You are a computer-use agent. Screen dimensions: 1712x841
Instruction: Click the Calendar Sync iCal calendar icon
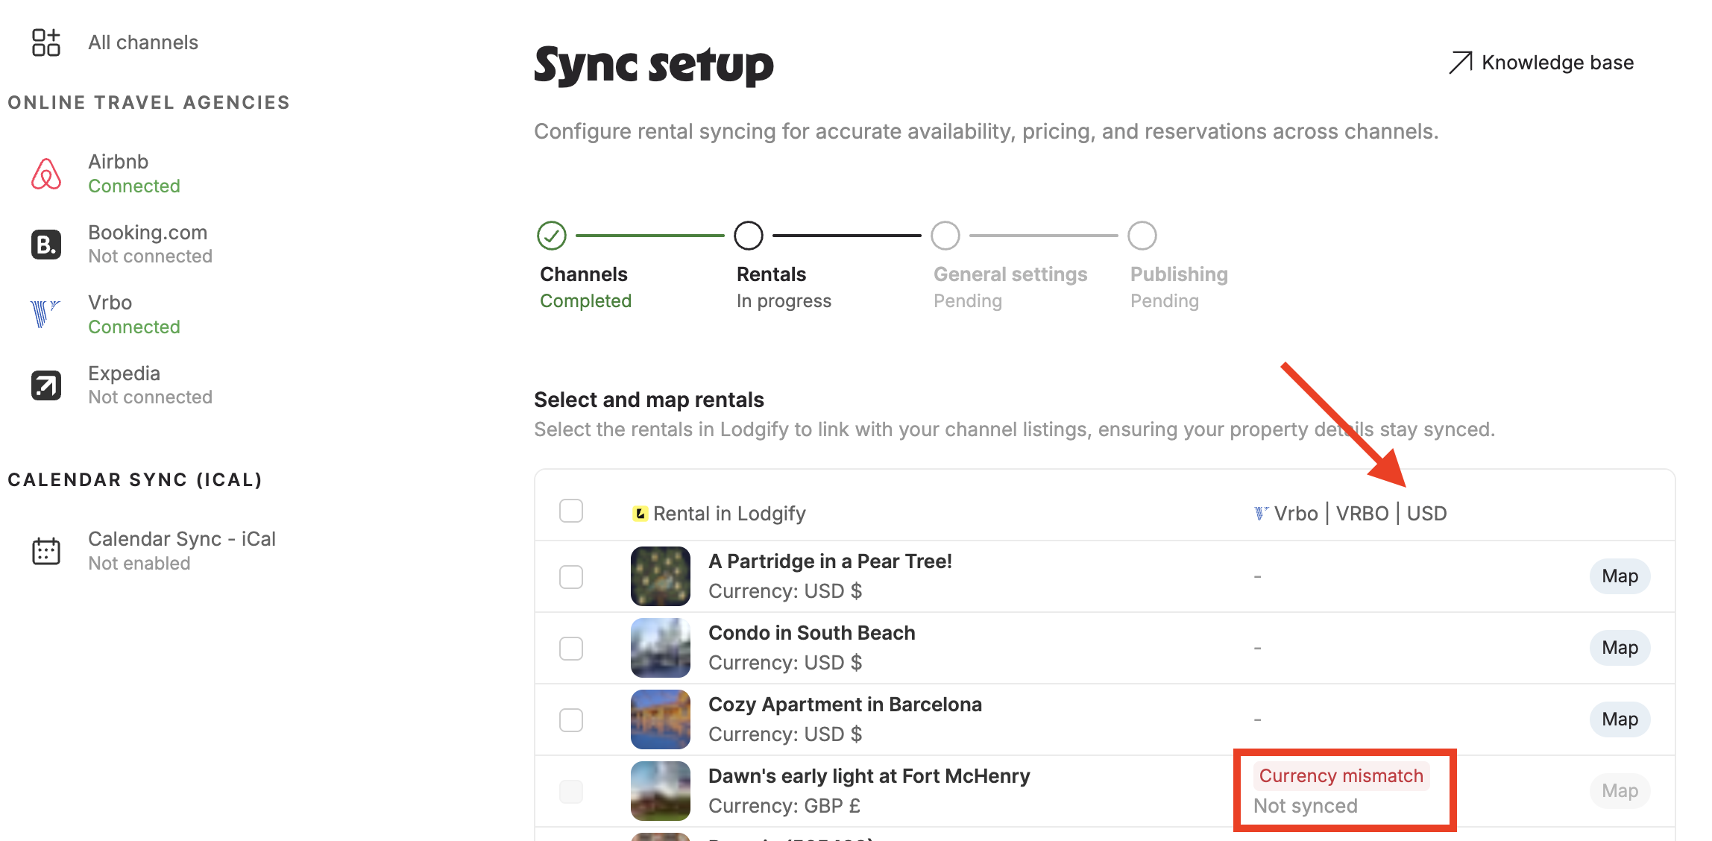point(46,551)
